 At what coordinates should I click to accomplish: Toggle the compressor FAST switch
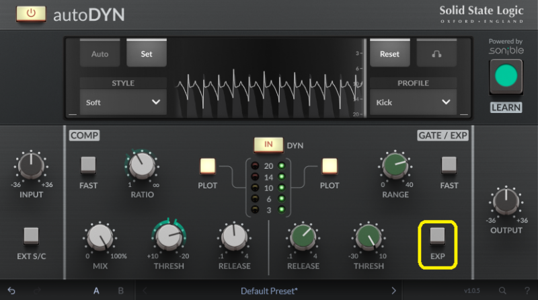pos(89,165)
